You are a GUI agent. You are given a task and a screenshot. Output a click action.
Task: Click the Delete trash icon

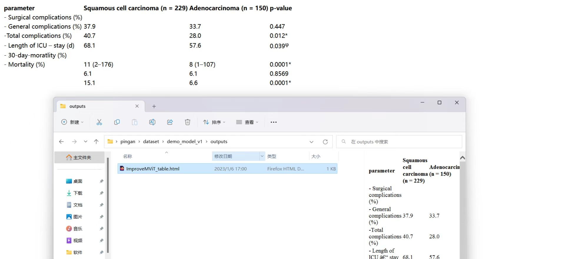click(187, 122)
